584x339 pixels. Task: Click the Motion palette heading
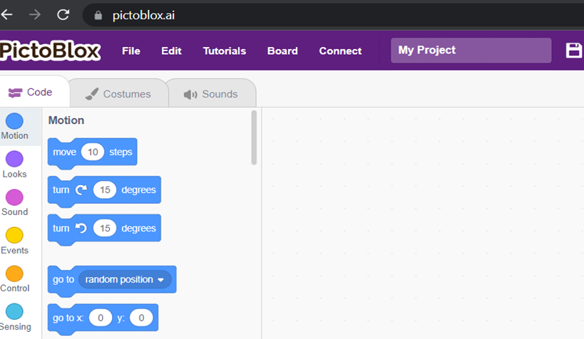pos(66,120)
